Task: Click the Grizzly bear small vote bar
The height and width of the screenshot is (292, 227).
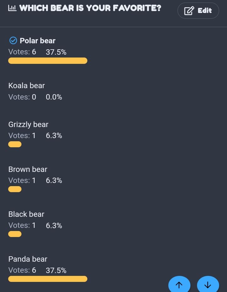Action: [15, 144]
